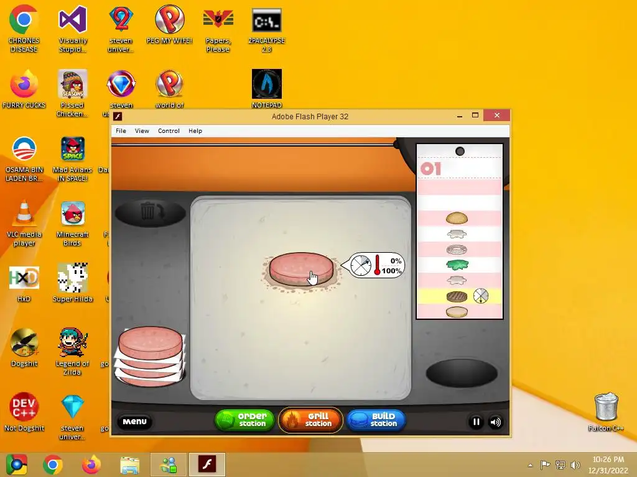Open the first steven univer gem shortcut
The height and width of the screenshot is (477, 637).
click(x=121, y=29)
